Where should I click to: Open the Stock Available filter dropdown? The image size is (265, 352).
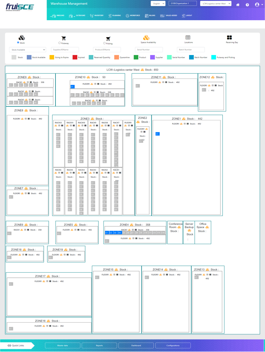[27, 50]
